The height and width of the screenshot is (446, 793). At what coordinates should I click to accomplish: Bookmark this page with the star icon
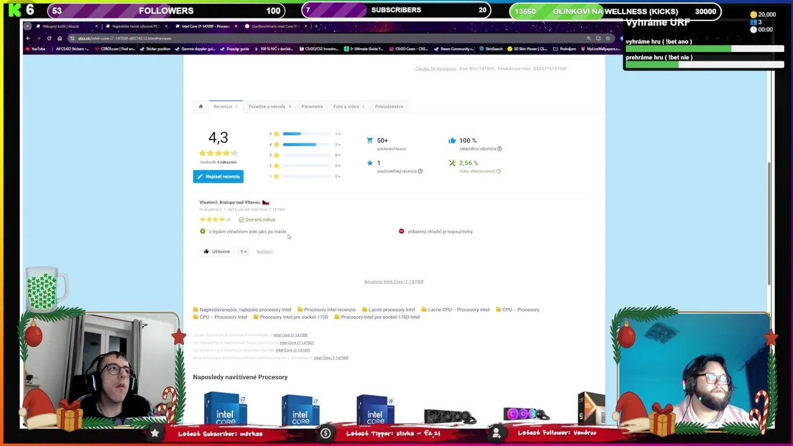click(x=608, y=38)
